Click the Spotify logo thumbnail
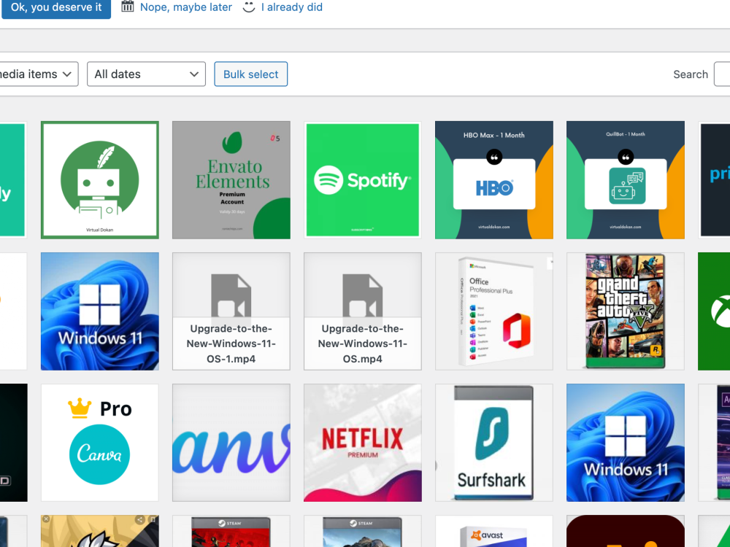Image resolution: width=730 pixels, height=547 pixels. point(362,179)
